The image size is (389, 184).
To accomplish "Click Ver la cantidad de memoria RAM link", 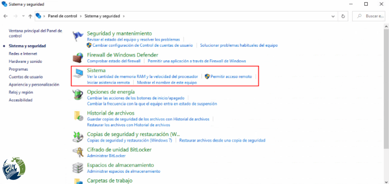I will pos(142,76).
